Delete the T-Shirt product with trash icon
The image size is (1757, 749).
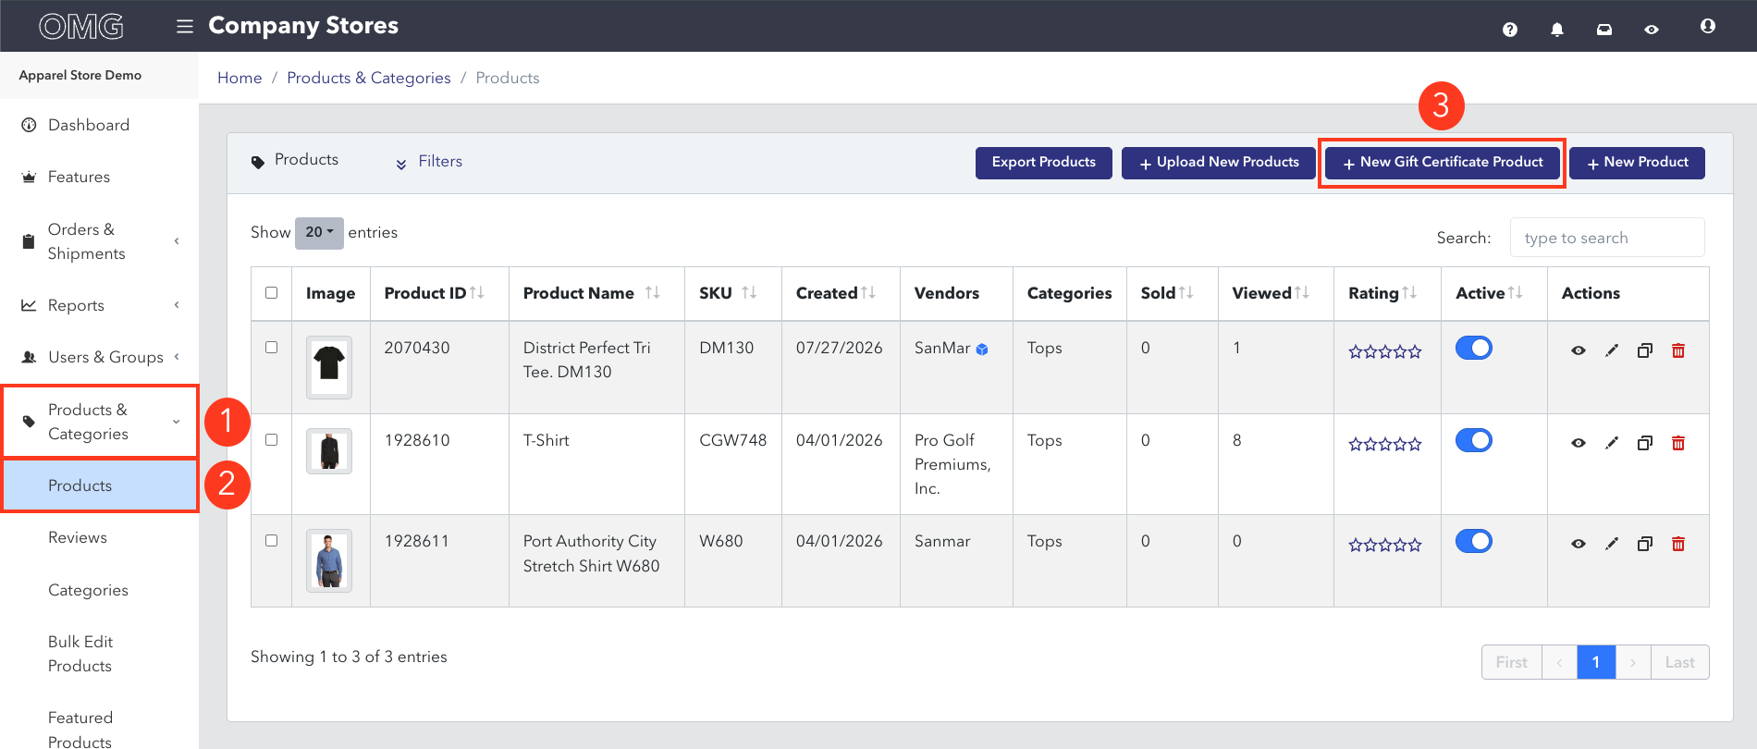point(1678,443)
